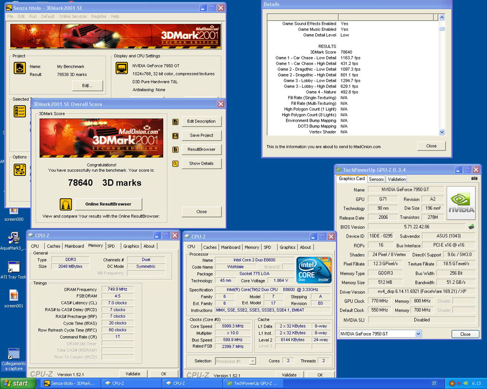
Task: Click the Intel Core 2 Duo logo
Action: [x=314, y=270]
